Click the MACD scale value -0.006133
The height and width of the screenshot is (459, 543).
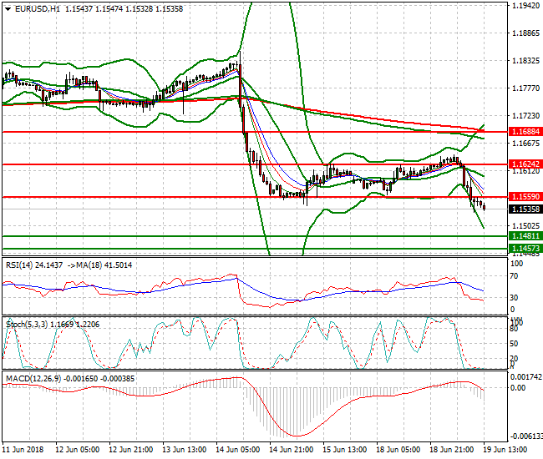click(526, 435)
